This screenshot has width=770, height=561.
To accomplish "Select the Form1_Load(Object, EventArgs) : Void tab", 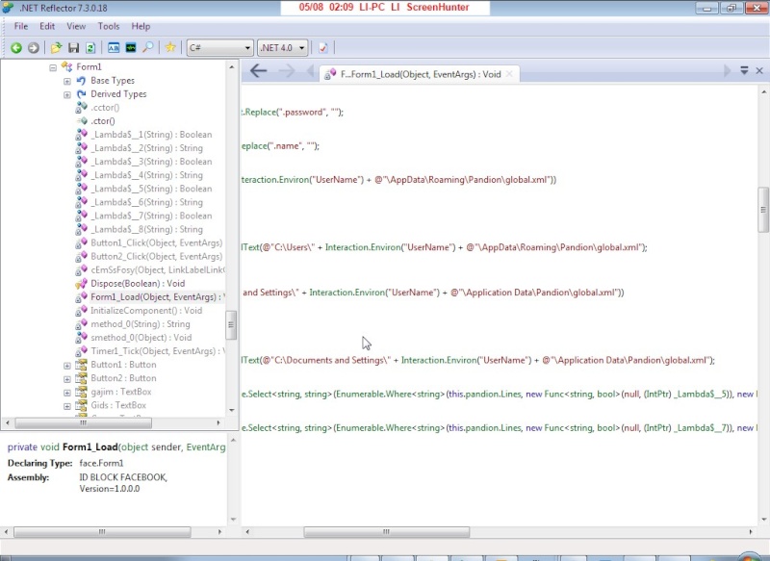I will pos(420,74).
